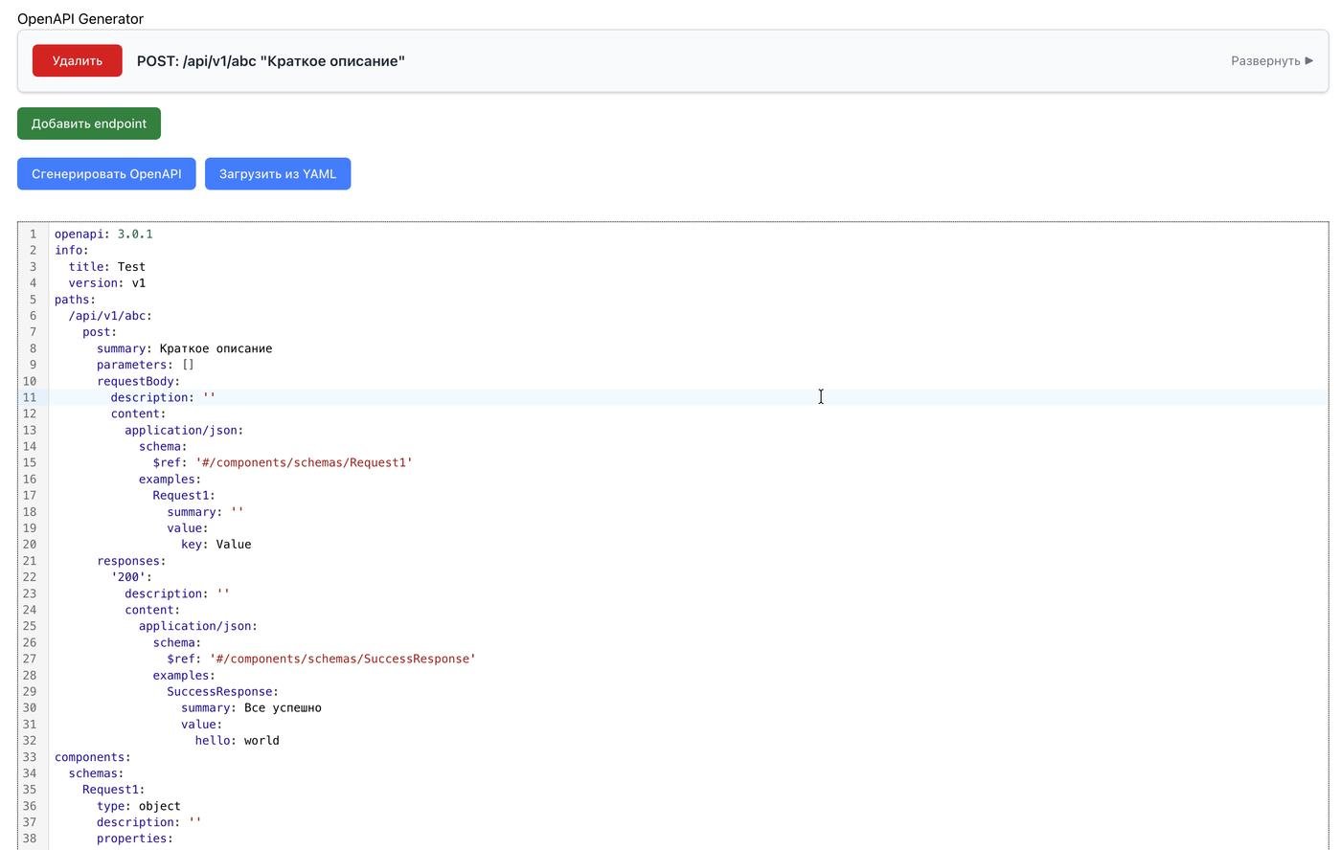Click the 'type: object' line
1341x850 pixels.
pyautogui.click(x=138, y=806)
